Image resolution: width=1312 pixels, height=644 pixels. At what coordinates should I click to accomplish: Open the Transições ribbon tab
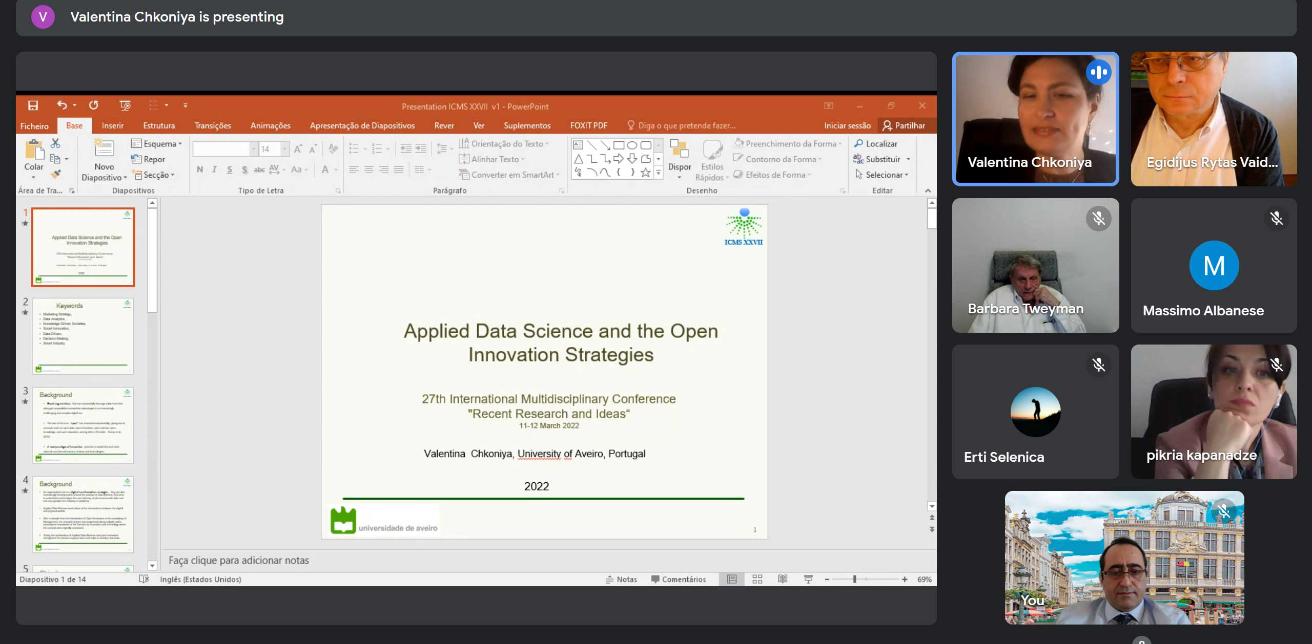(212, 125)
